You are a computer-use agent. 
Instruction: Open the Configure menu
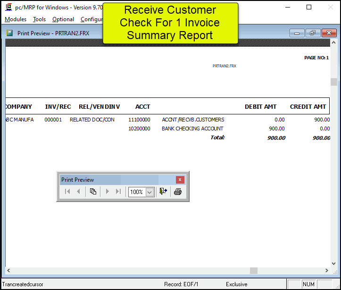click(x=91, y=19)
